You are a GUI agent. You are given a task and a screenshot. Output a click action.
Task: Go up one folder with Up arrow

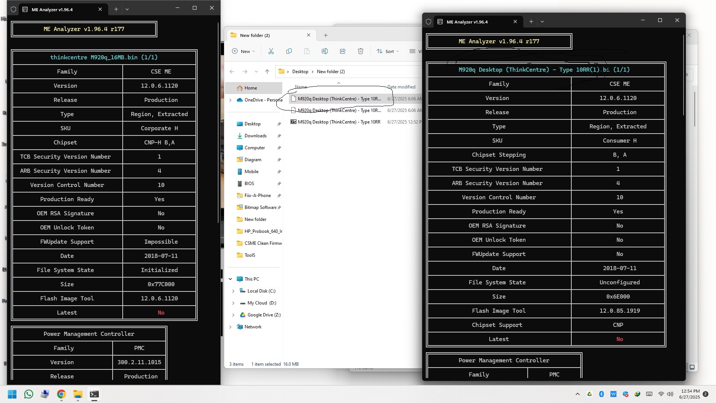click(267, 72)
